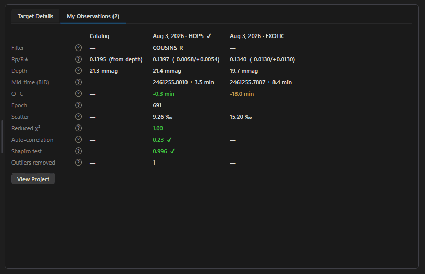Select the My Observations (2) tab
425x274 pixels.
93,16
